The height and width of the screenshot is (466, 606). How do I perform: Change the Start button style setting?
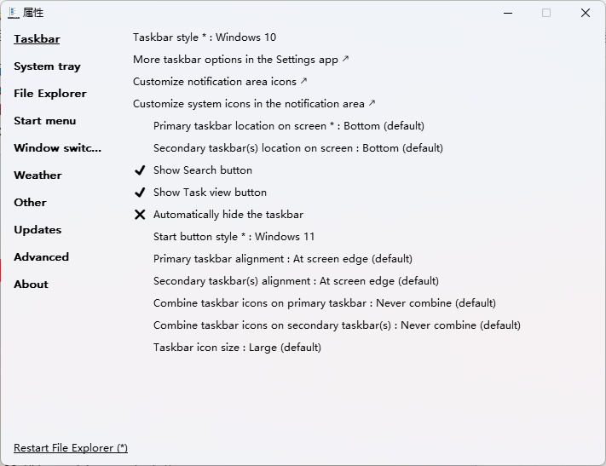[234, 237]
